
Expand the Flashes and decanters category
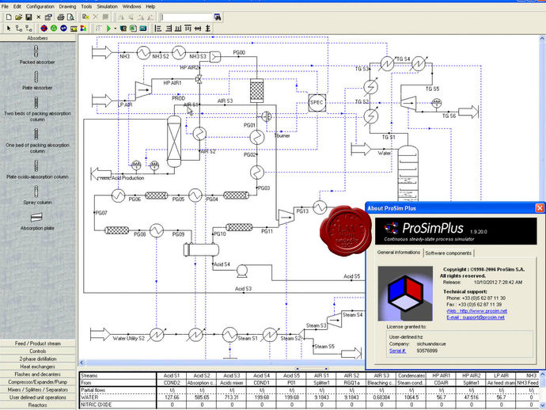pos(38,374)
